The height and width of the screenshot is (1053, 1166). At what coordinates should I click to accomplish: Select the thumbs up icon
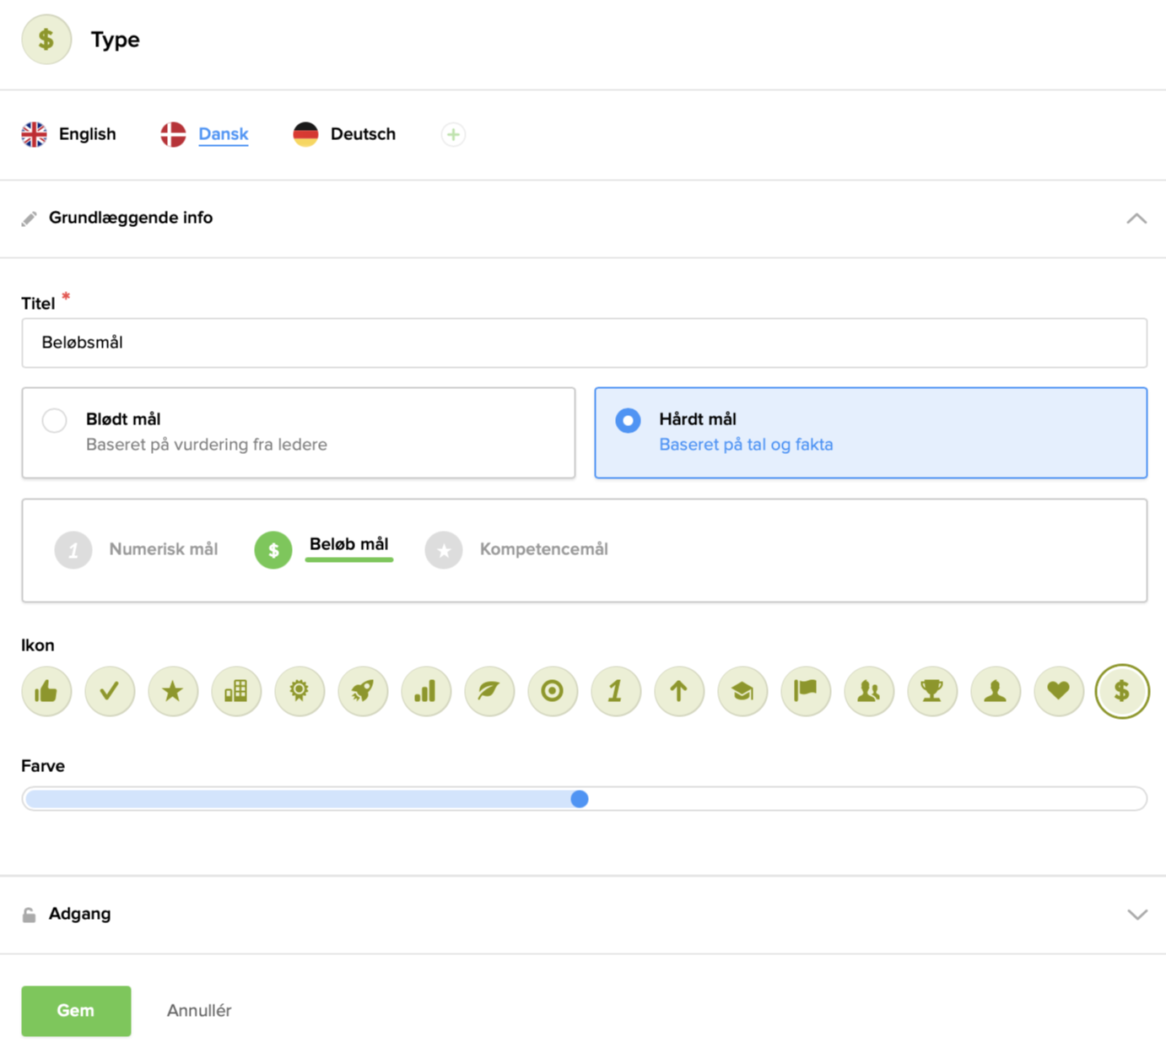point(46,692)
